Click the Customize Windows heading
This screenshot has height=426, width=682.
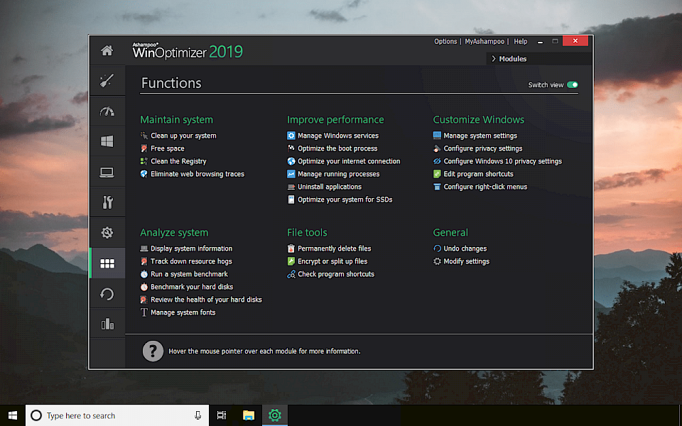point(478,119)
